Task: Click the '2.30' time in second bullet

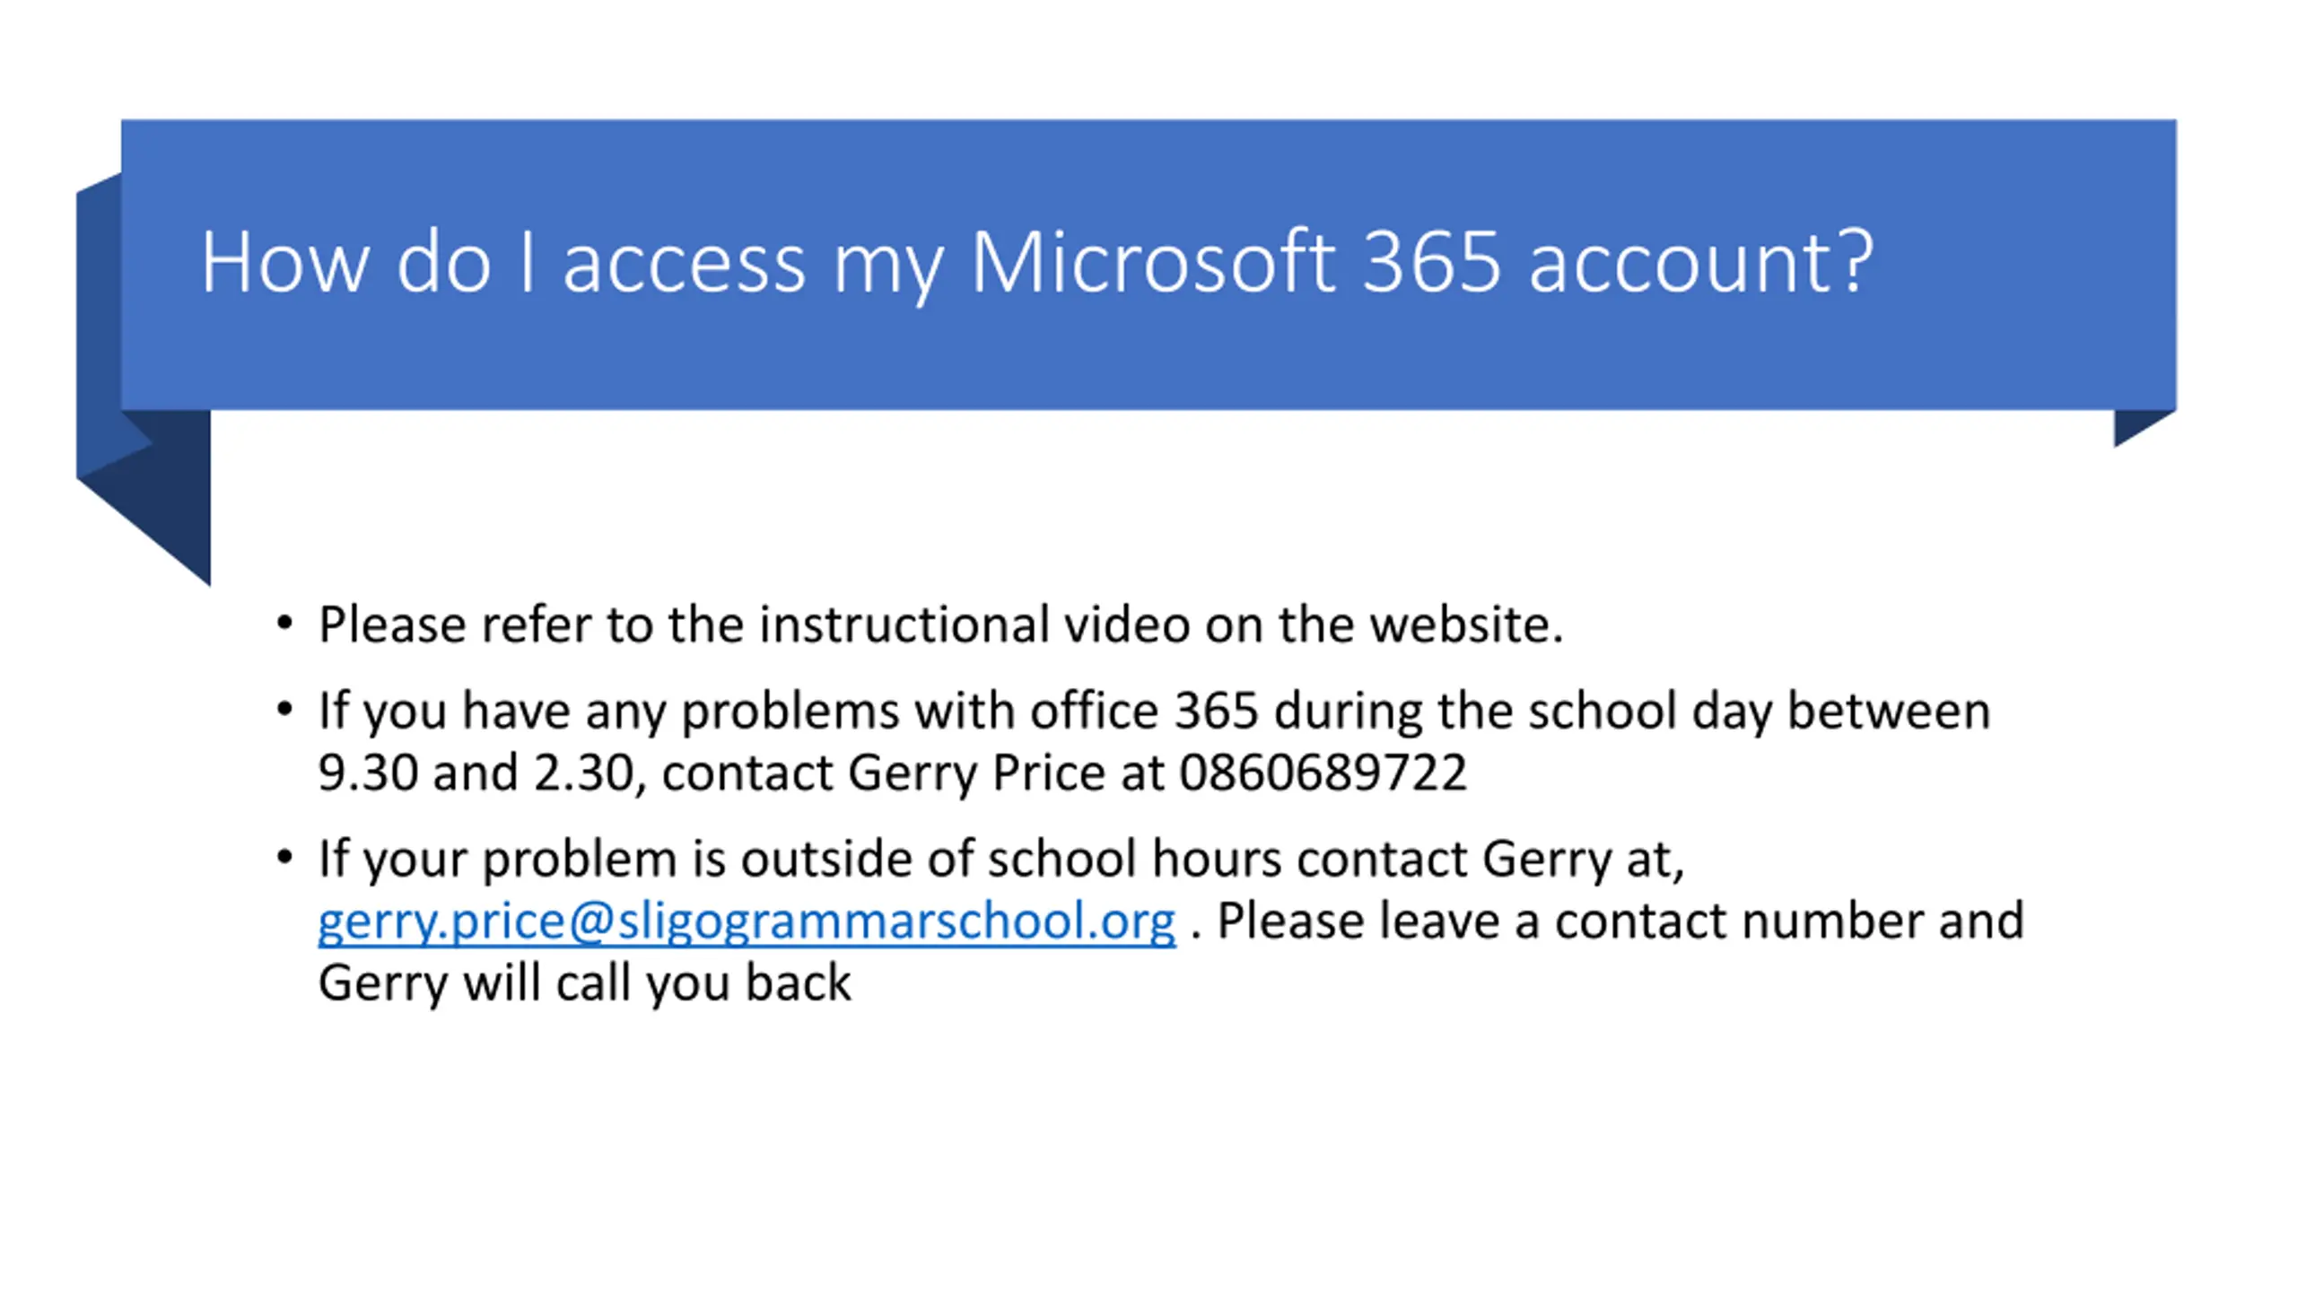Action: [583, 773]
